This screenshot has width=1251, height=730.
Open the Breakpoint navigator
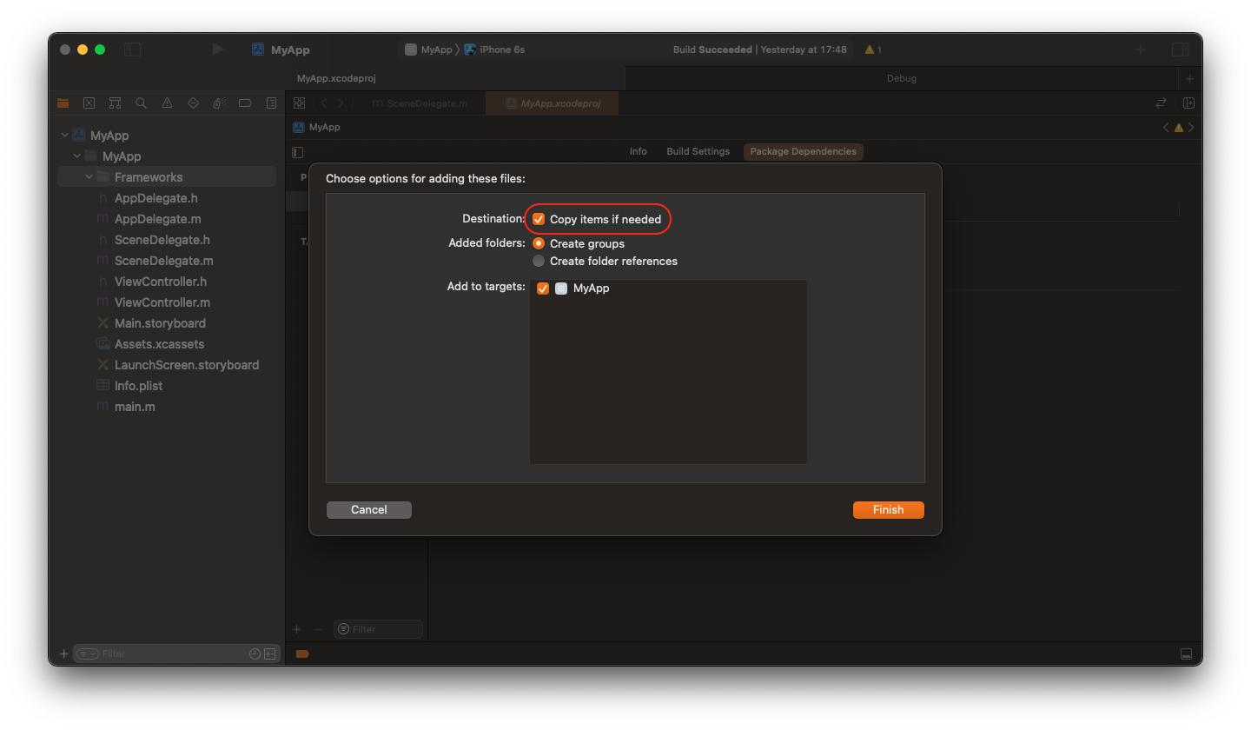pos(245,103)
